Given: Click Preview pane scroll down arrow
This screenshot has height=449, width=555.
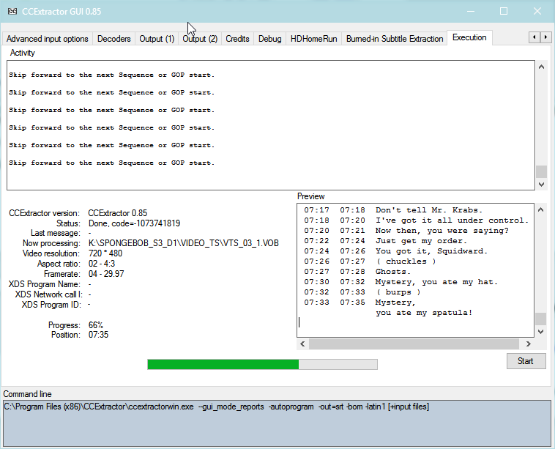Looking at the screenshot, I should pos(540,332).
